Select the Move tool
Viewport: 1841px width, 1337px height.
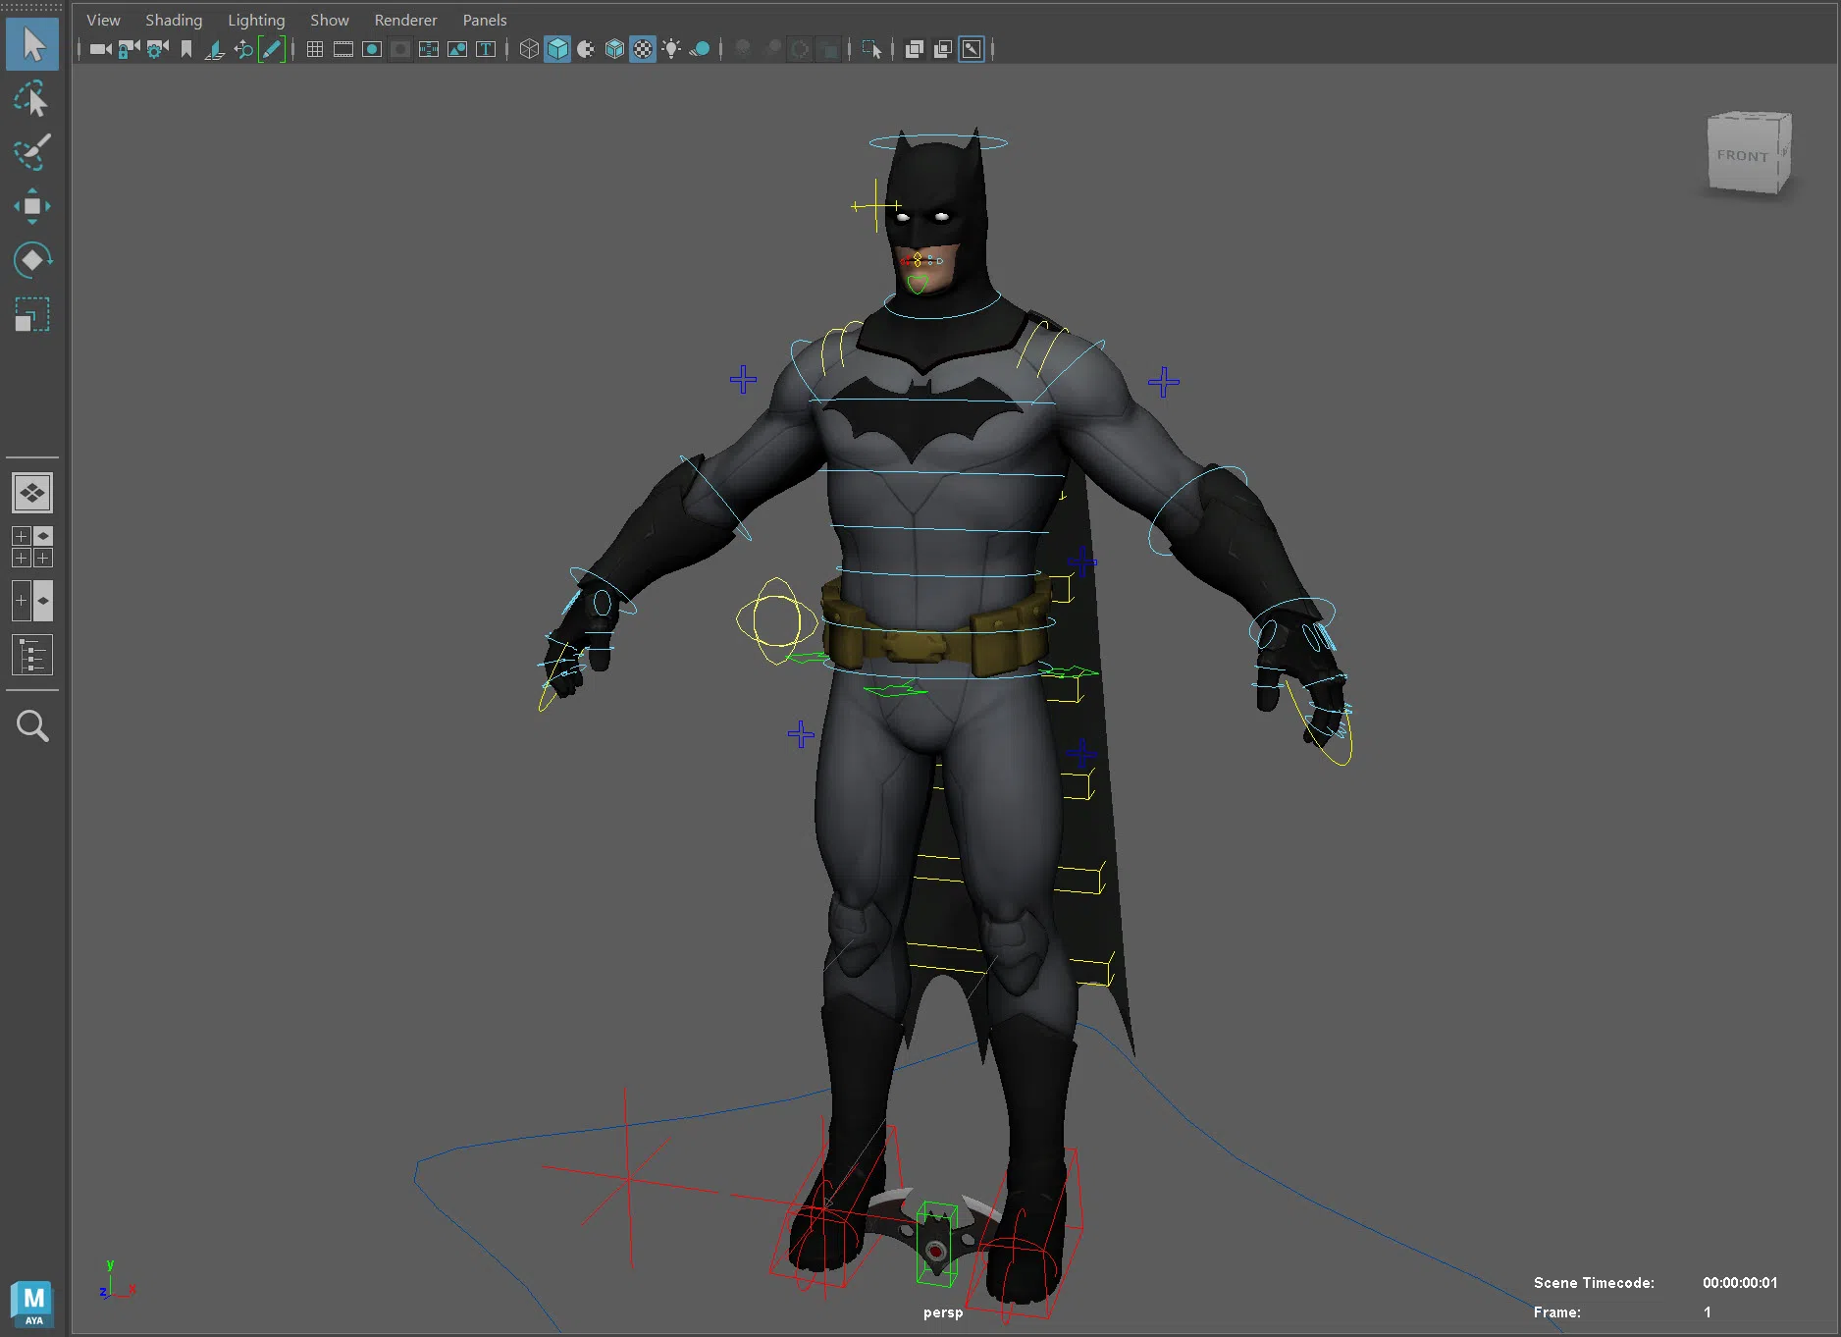pyautogui.click(x=32, y=206)
